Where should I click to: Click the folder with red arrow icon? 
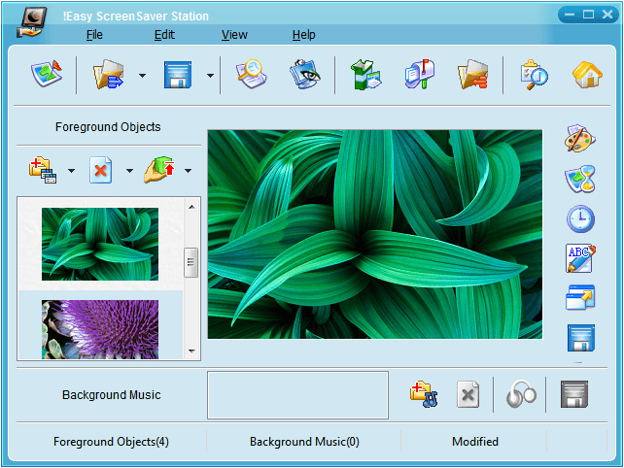(472, 74)
